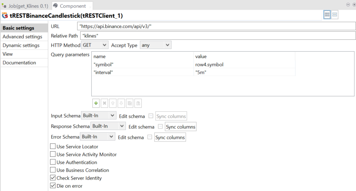
Task: Open the Response Schema type dropdown
Action: (108, 126)
